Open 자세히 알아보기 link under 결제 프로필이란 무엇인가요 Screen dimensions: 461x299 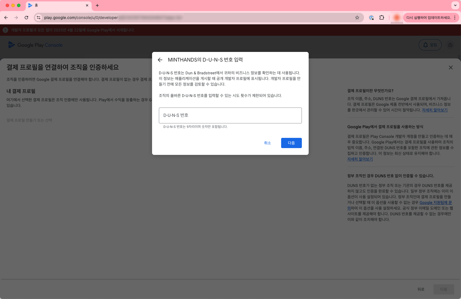435,110
